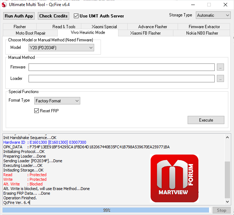Click the log scrollbar down arrow
This screenshot has height=215, width=234.
click(x=227, y=202)
